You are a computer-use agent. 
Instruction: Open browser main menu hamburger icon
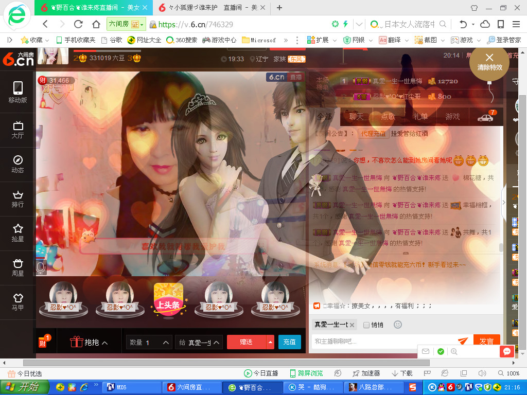point(516,24)
